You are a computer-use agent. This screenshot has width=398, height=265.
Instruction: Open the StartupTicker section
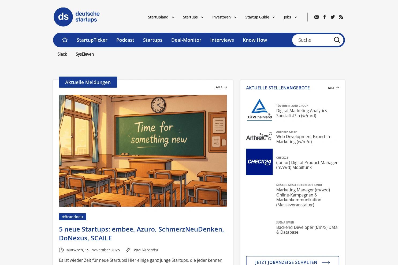(92, 40)
